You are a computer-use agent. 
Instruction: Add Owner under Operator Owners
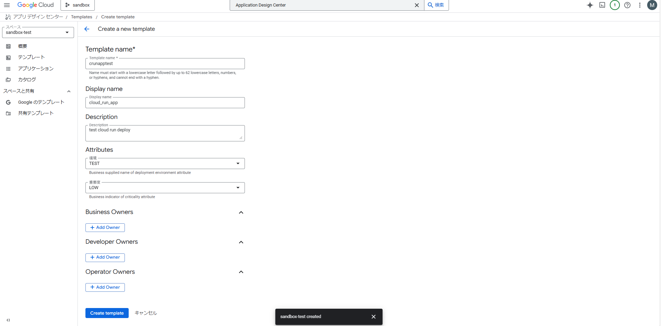tap(105, 287)
